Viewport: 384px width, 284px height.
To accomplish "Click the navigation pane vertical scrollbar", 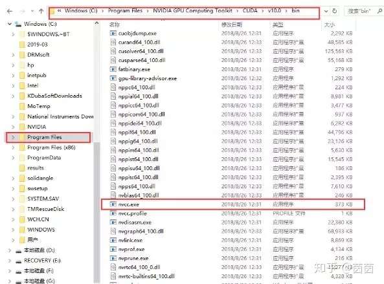I will (96, 213).
